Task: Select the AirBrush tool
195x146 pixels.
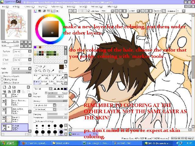Action: tap(45, 77)
